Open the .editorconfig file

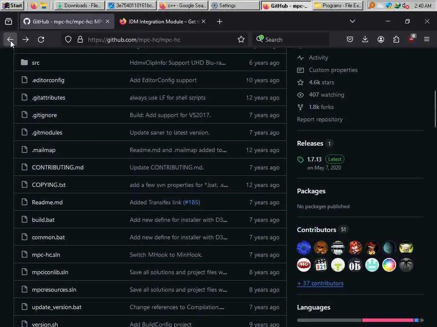pos(48,80)
